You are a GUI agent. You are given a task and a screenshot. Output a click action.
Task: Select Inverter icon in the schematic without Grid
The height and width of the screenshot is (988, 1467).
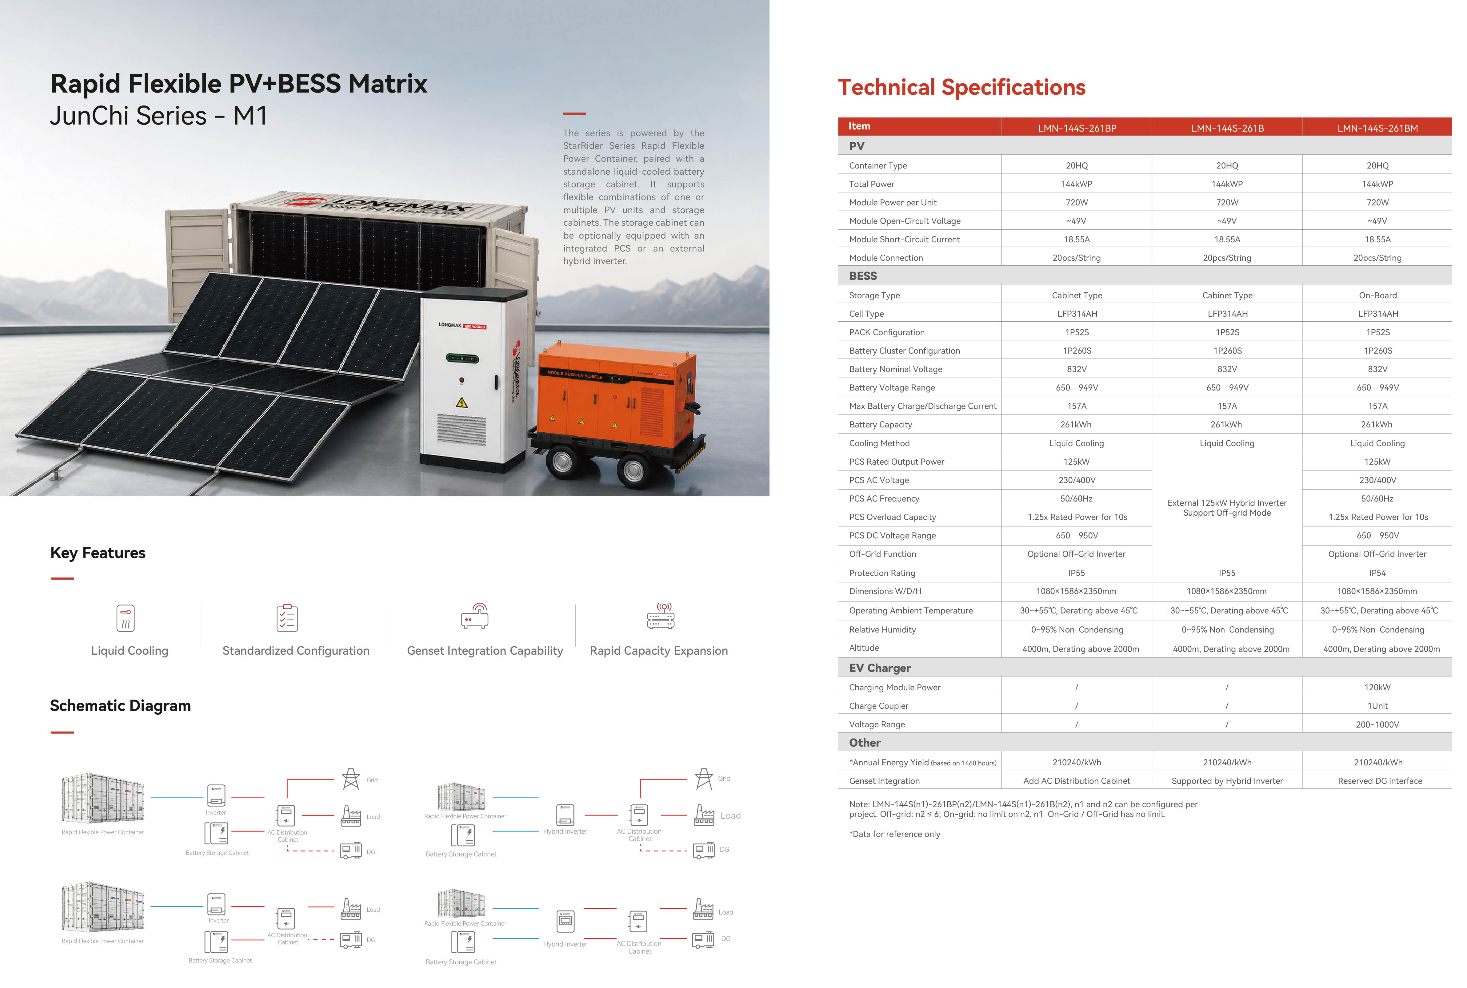(216, 903)
